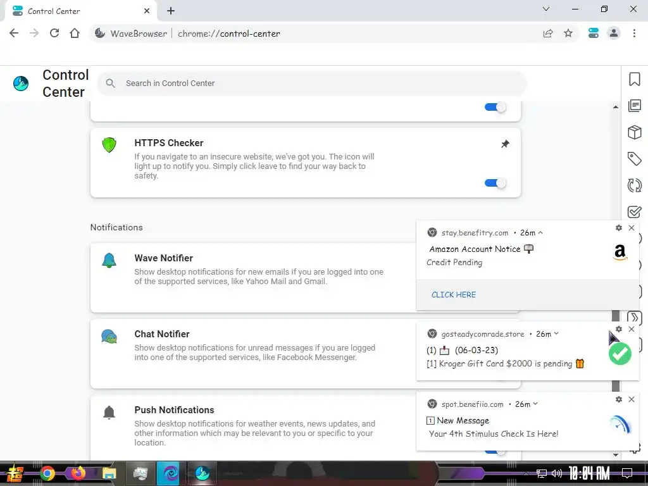
Task: Click the Chat Notifier bubbles icon
Action: click(x=109, y=337)
